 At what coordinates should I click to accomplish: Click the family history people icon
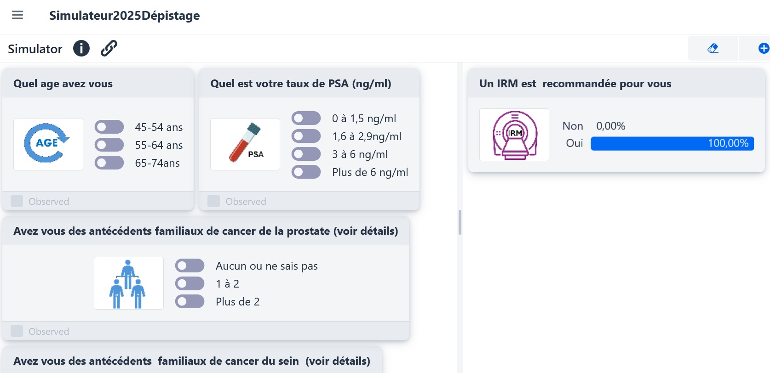click(x=129, y=283)
